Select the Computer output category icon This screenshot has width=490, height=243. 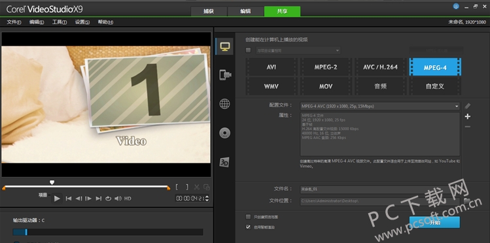[225, 46]
